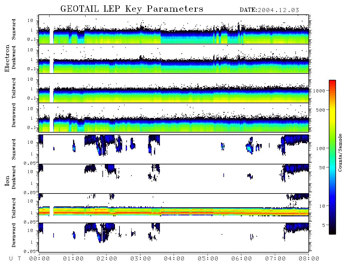Screen dimensions: 342x264
Task: Click the "03:00" time tick label
Action: (x=141, y=259)
